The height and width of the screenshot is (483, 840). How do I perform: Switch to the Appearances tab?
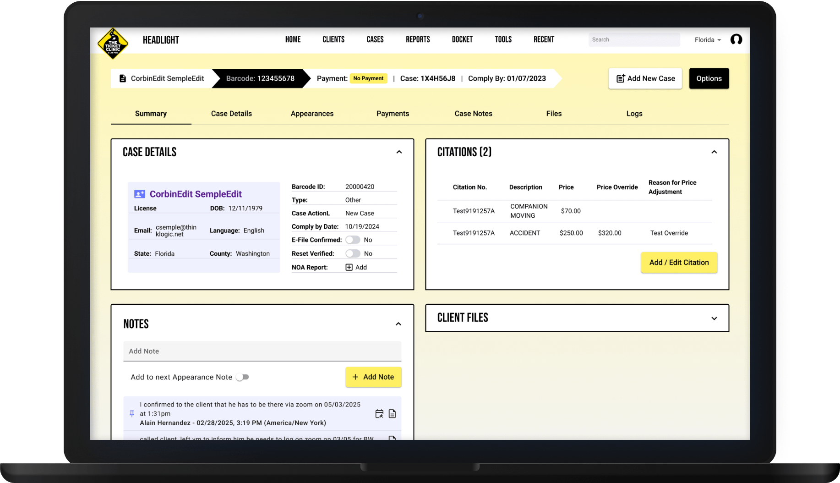312,114
